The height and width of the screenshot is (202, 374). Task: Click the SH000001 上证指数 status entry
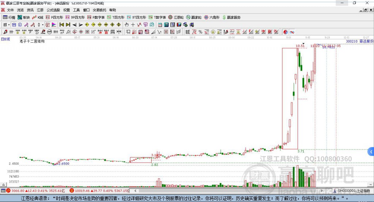pyautogui.click(x=354, y=191)
